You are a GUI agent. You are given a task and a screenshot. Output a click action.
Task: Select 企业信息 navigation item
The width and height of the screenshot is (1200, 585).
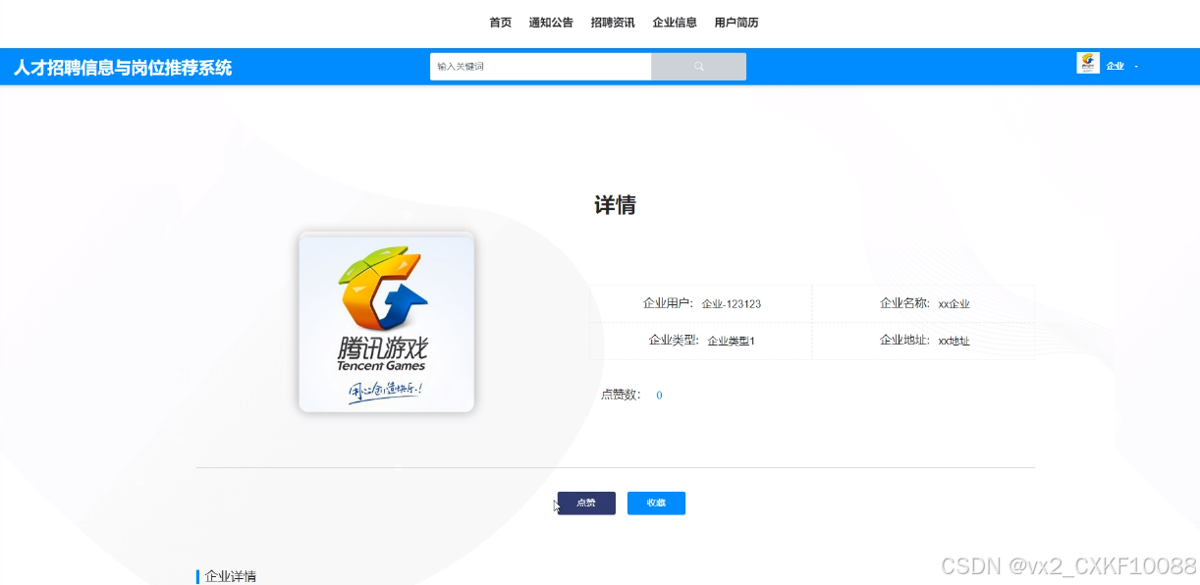(675, 23)
